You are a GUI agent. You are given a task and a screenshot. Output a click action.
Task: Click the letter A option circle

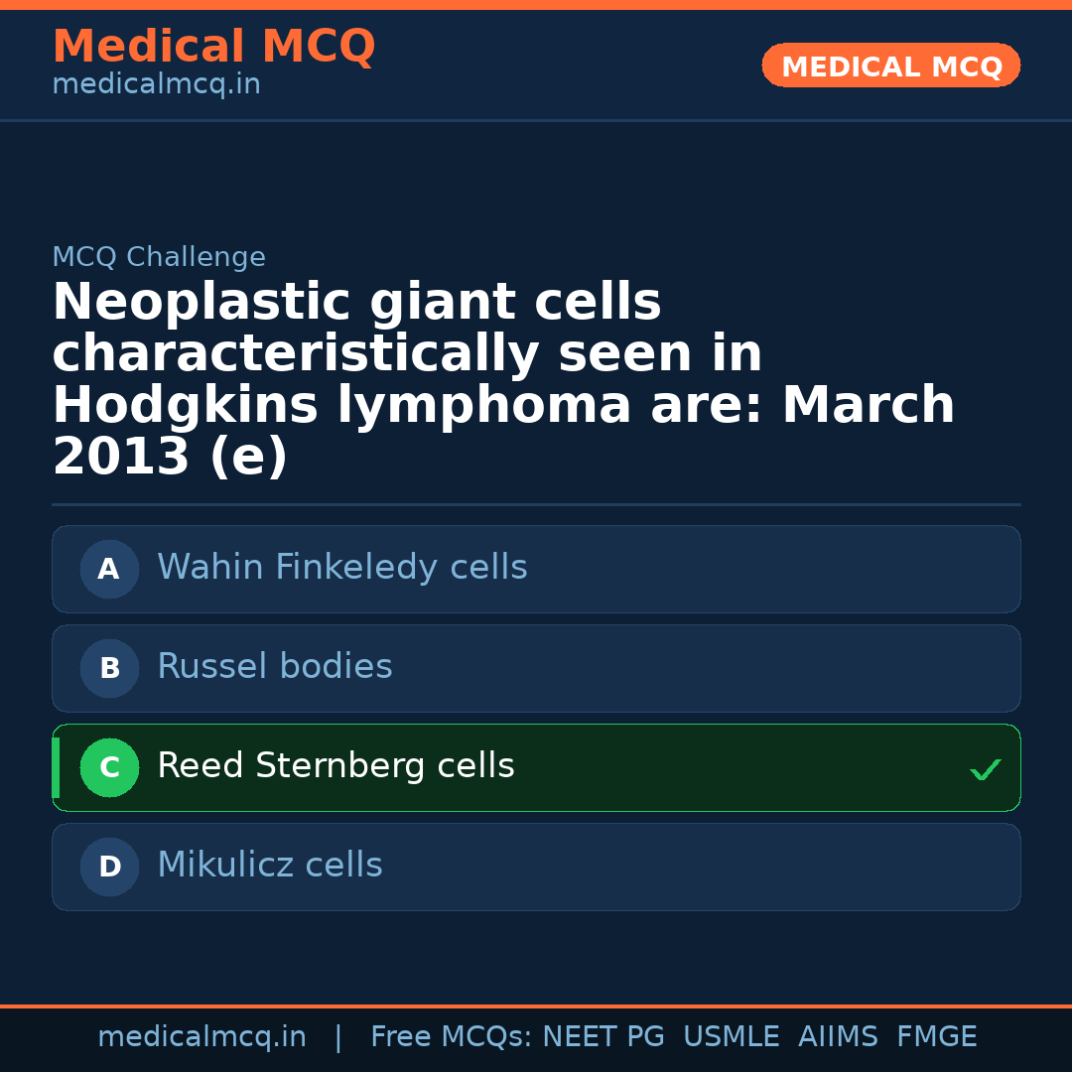109,570
